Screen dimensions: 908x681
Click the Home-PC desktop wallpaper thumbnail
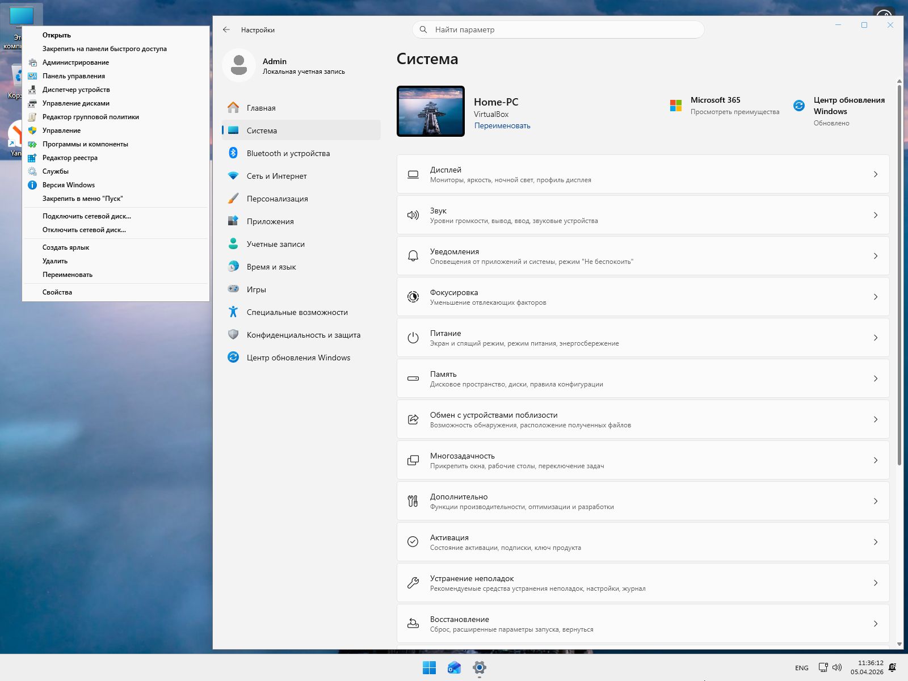point(431,111)
